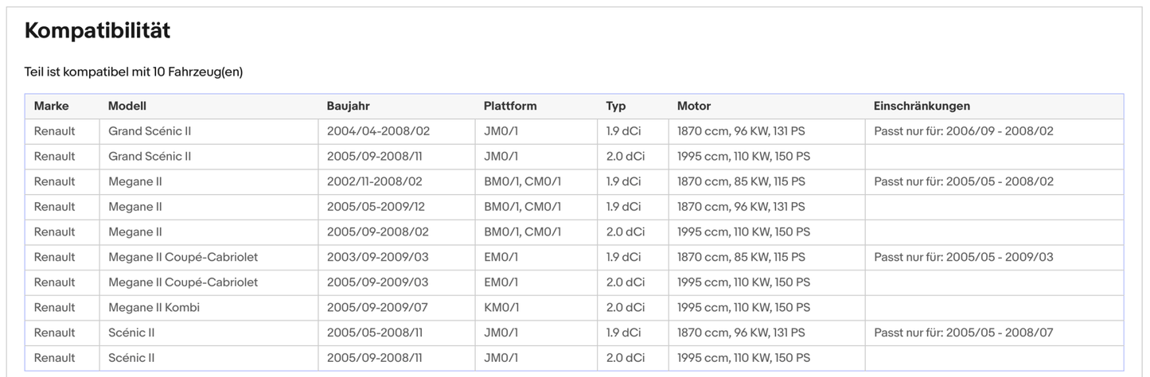Click the restriction 'Passt nur für: 2005/05 - 2008/07'
Viewport: 1150px width, 377px height.
963,332
